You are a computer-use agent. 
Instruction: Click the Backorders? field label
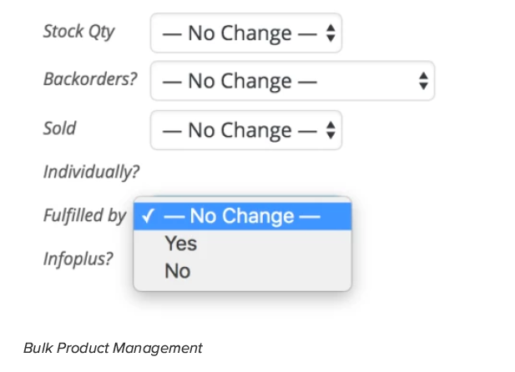(x=90, y=79)
